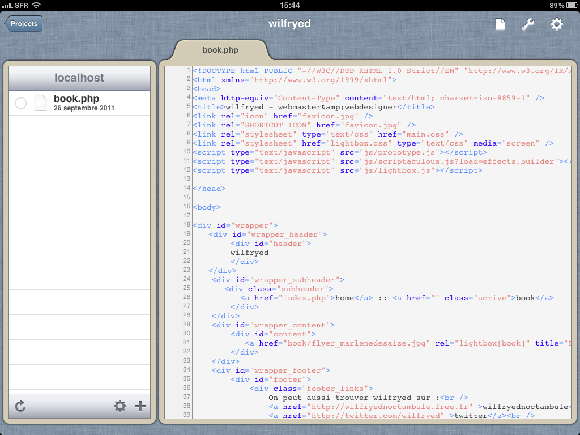Click the wrapper_footer div line
The height and width of the screenshot is (435, 580).
tap(271, 370)
